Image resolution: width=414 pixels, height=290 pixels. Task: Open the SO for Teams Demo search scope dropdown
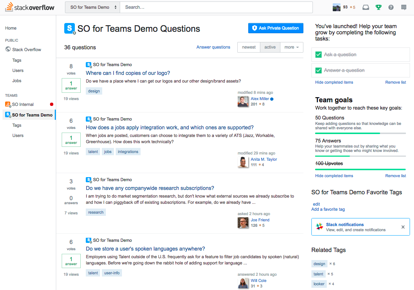coord(93,7)
